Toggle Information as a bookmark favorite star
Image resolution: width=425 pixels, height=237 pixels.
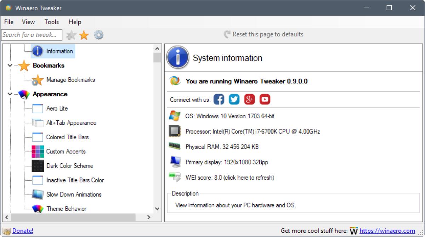point(84,35)
